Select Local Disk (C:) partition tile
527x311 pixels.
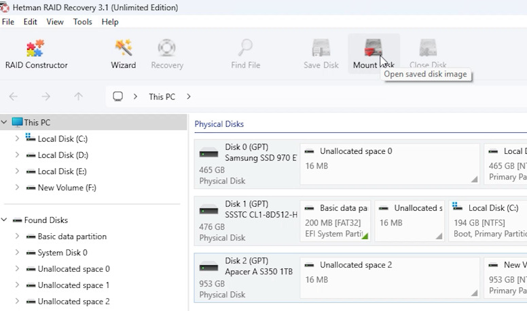coord(488,221)
